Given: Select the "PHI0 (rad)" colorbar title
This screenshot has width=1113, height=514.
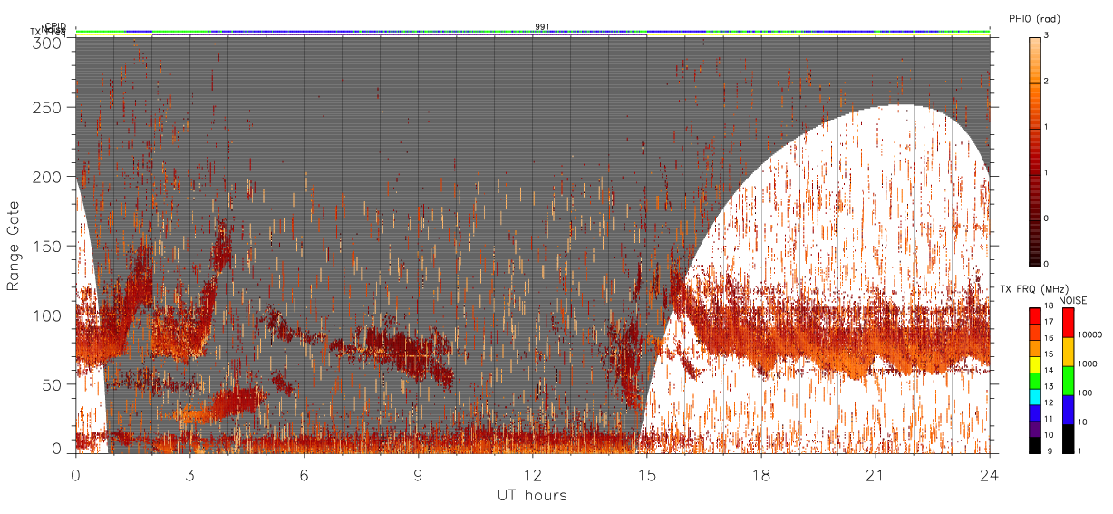Looking at the screenshot, I should [1035, 19].
